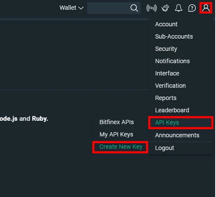Open Verification page
216x197 pixels.
pyautogui.click(x=170, y=86)
